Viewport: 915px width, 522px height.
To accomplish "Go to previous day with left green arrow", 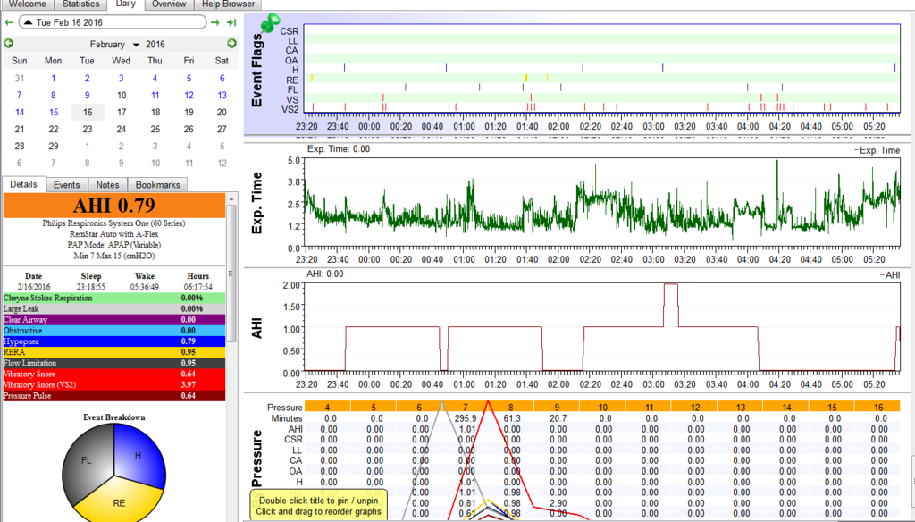I will point(9,22).
